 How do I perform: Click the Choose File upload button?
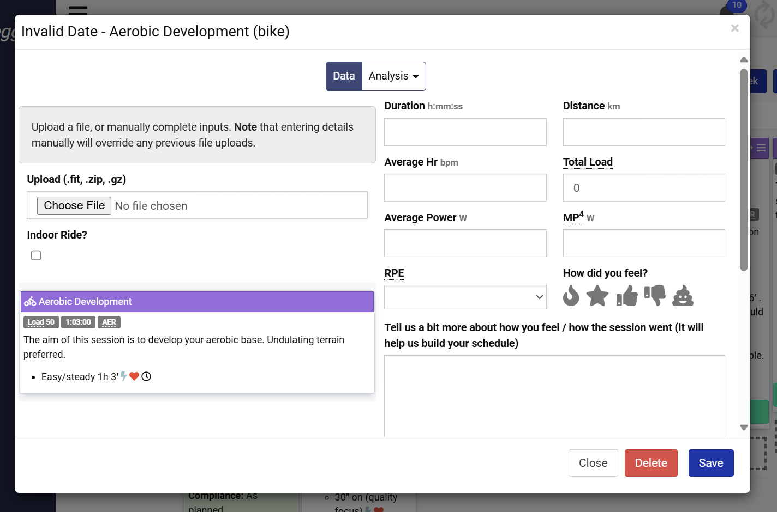[74, 205]
